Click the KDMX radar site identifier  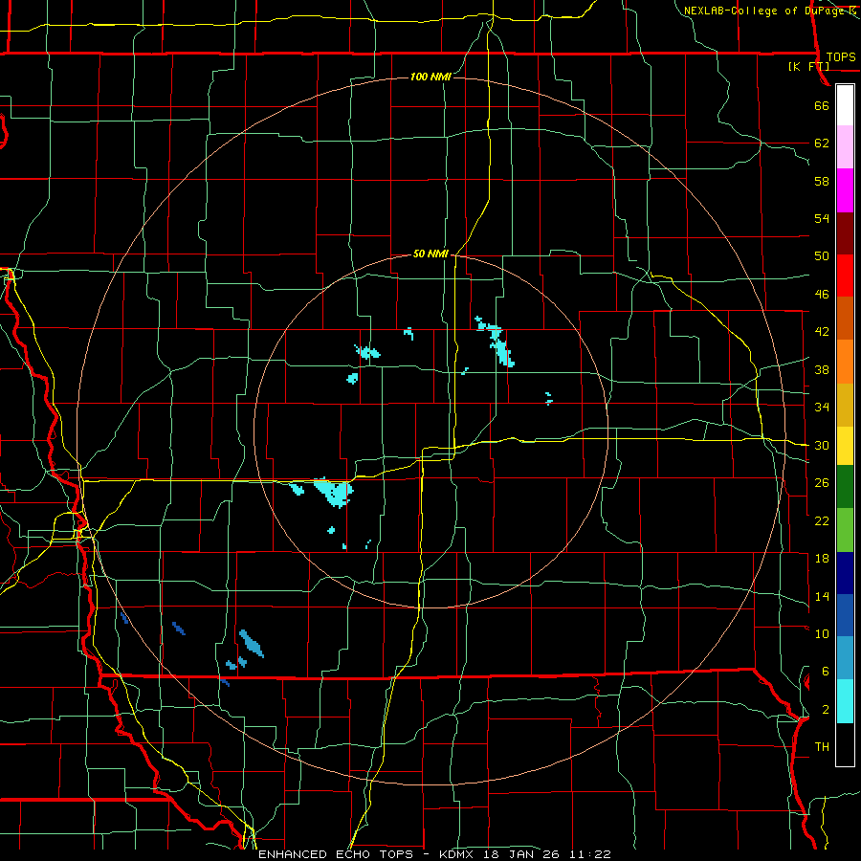pyautogui.click(x=458, y=854)
